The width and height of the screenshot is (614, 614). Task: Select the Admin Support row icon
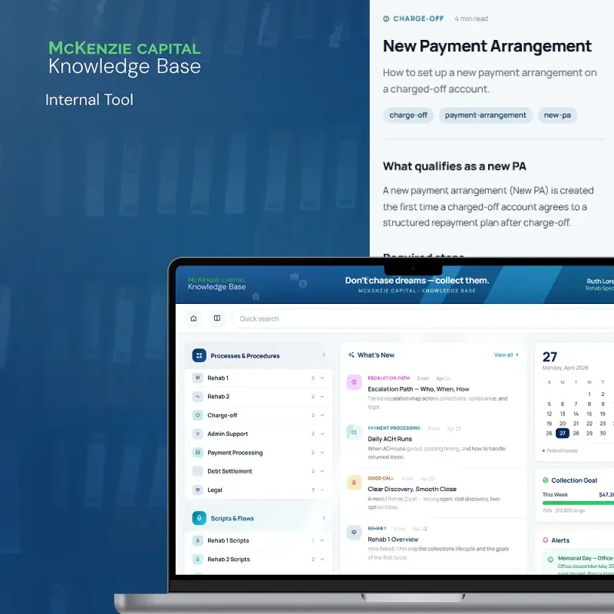point(198,434)
